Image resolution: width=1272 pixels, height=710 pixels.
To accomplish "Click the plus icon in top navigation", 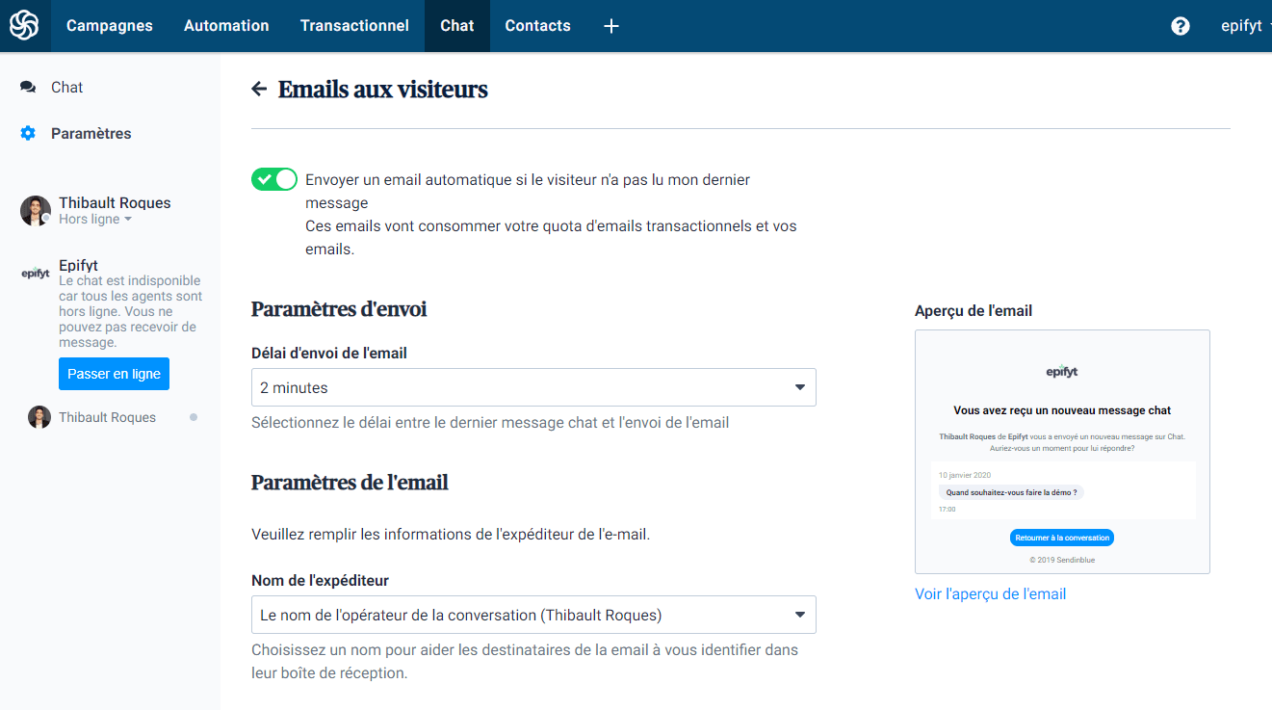I will pyautogui.click(x=610, y=26).
